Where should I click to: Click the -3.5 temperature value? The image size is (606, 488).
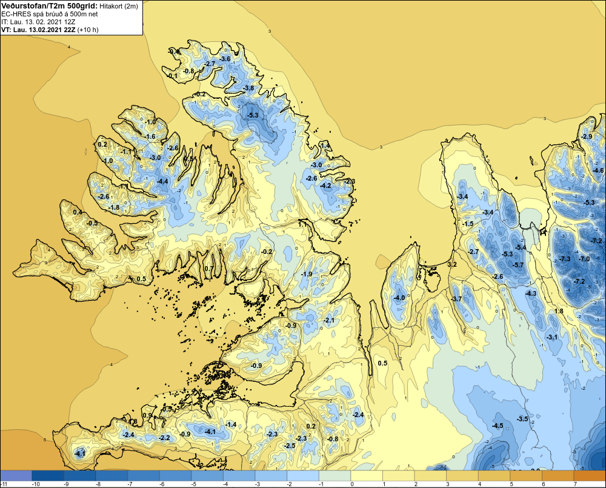pos(522,419)
